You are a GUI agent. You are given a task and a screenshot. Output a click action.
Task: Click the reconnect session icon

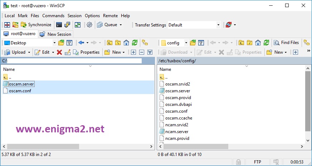point(228,25)
